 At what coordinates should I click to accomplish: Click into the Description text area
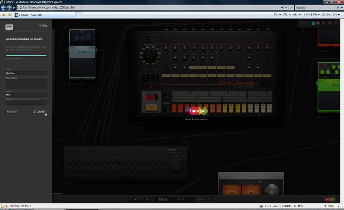click(x=26, y=84)
